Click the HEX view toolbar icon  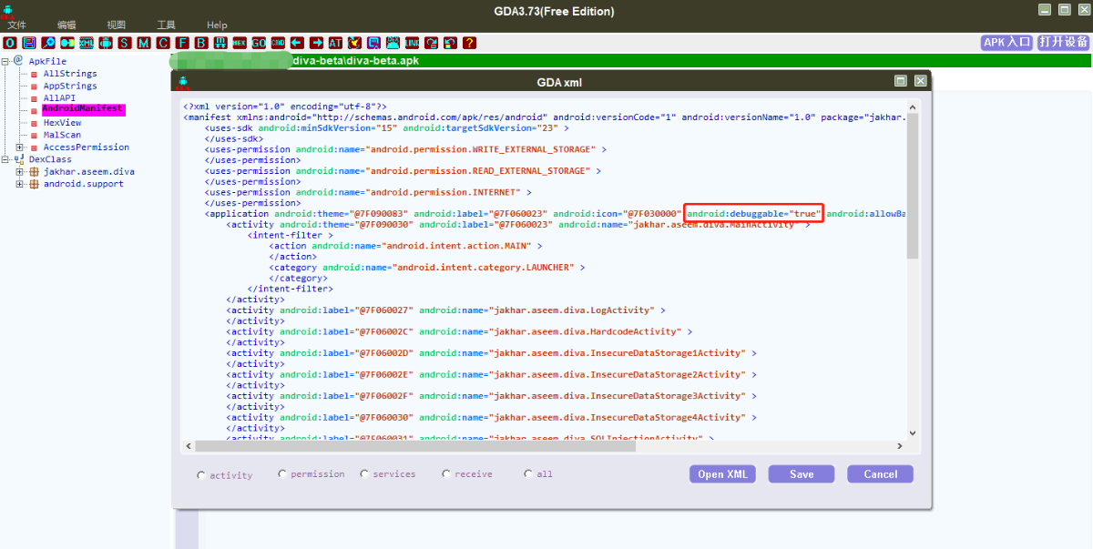[239, 43]
